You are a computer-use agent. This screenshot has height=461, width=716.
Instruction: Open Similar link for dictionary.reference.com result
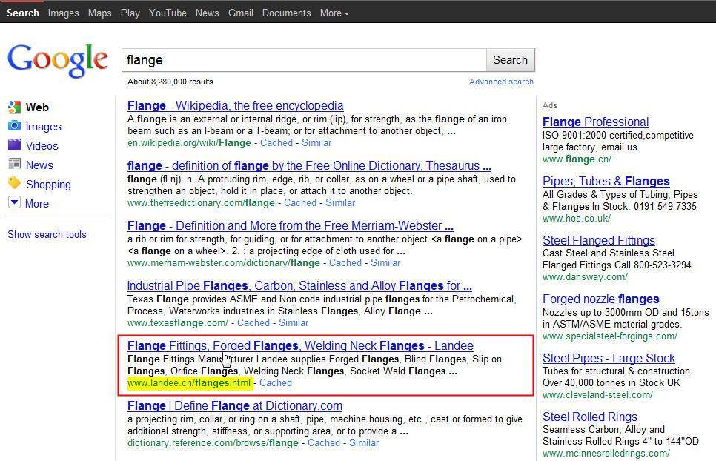(364, 442)
